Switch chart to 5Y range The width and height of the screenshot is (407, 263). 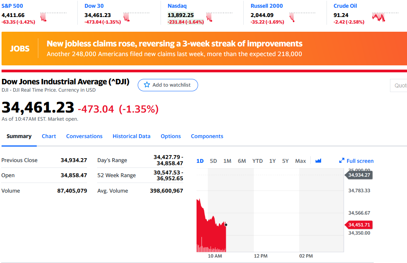click(x=286, y=161)
